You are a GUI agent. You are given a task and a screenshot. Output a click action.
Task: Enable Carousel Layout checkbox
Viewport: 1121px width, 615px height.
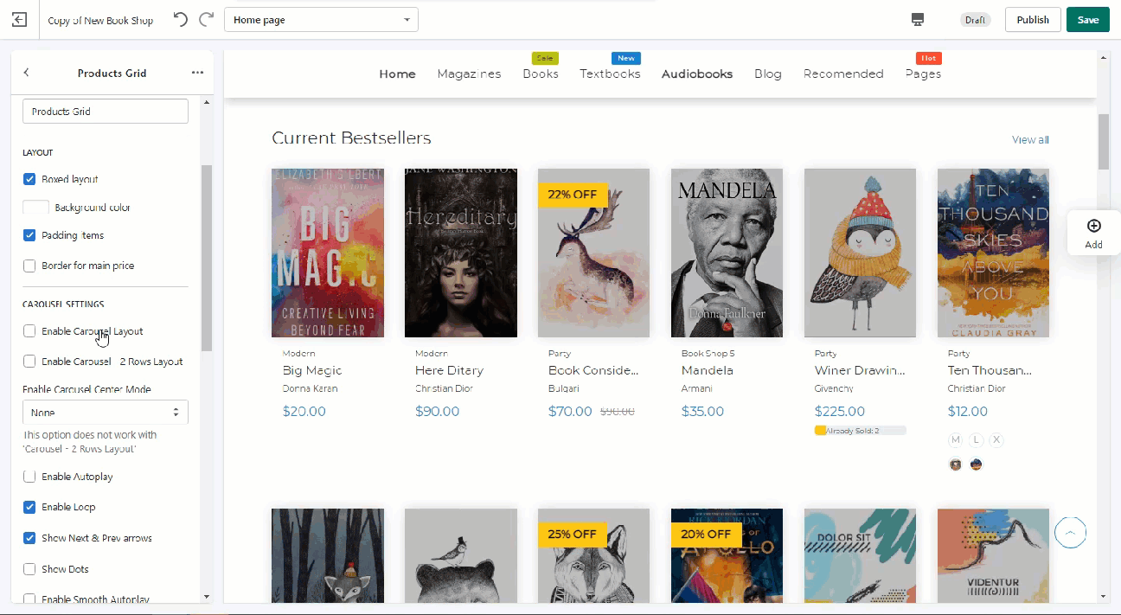[29, 331]
